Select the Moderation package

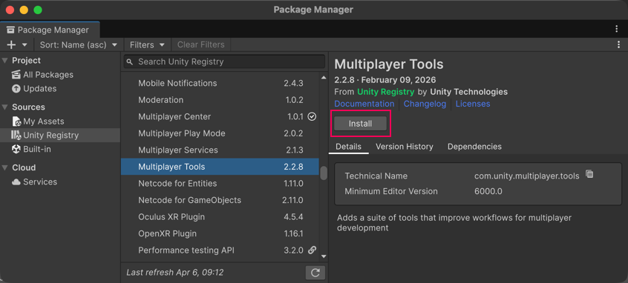(220, 100)
